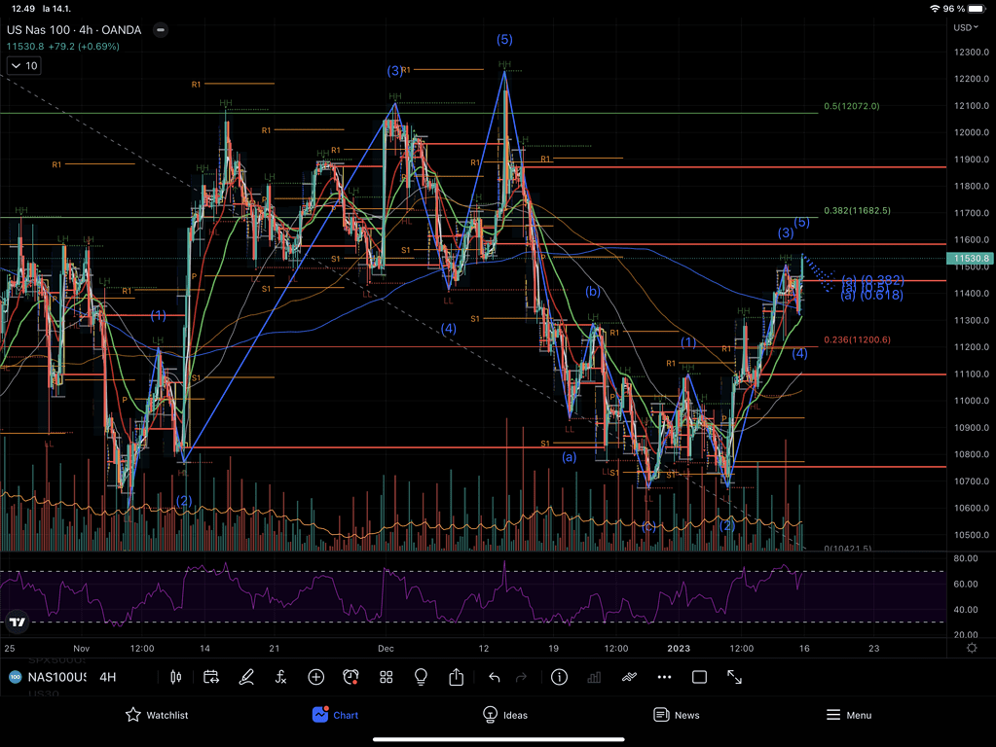Tap the NAS100USD symbol search
The width and height of the screenshot is (996, 747).
pos(55,677)
